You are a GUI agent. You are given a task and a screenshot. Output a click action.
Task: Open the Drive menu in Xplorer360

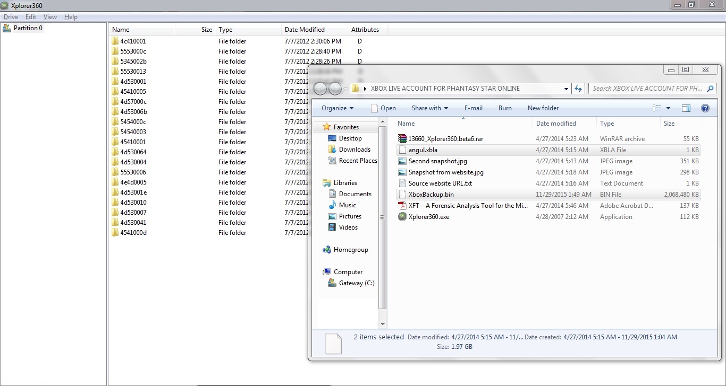pos(11,17)
